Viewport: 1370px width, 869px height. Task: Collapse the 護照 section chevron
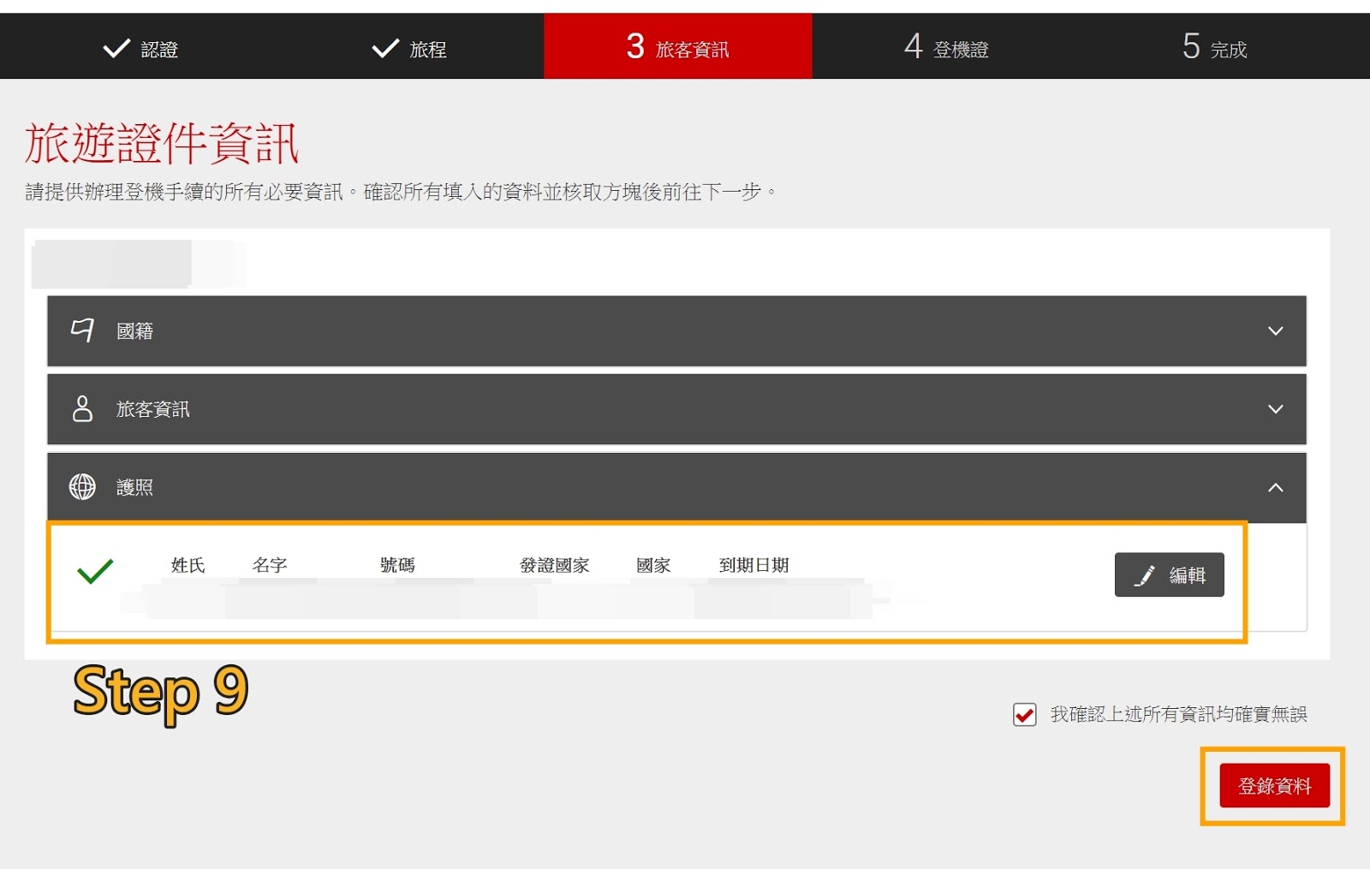tap(1275, 487)
